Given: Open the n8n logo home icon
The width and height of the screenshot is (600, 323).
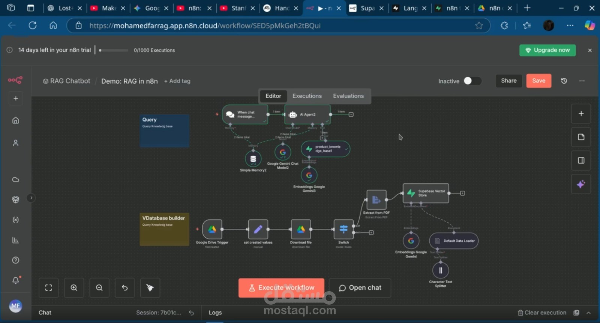Looking at the screenshot, I should (x=15, y=80).
